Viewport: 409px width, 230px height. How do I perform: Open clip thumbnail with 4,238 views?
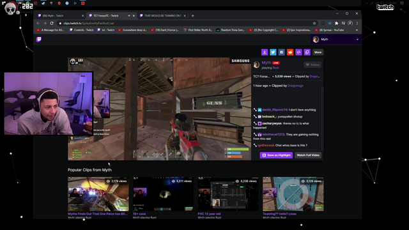(x=228, y=194)
